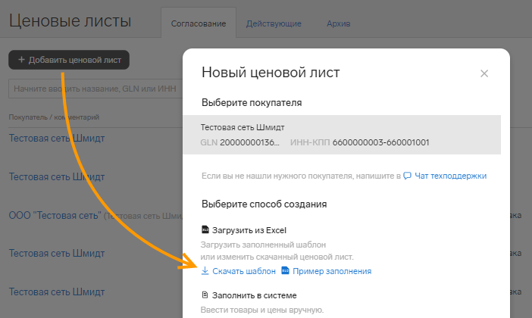This screenshot has width=532, height=318.
Task: Choose Загрузить из Excel option
Action: [x=249, y=230]
